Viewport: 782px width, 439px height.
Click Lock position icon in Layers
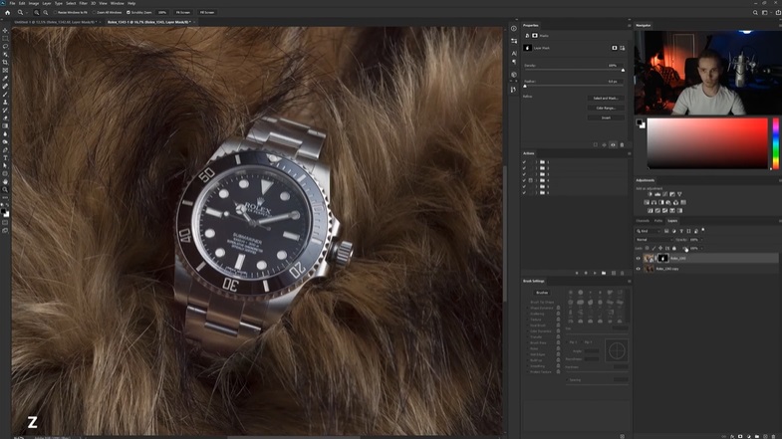[660, 248]
